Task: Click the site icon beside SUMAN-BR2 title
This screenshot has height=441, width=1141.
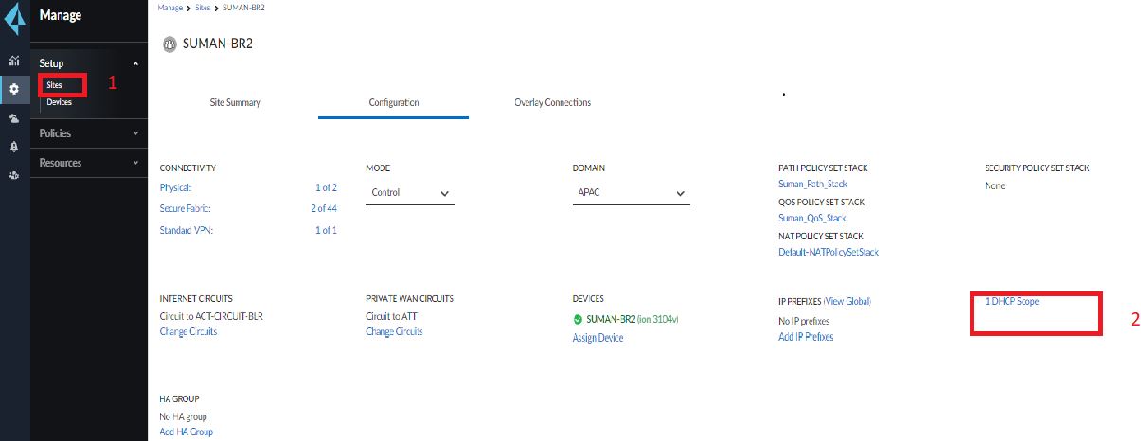Action: [169, 44]
